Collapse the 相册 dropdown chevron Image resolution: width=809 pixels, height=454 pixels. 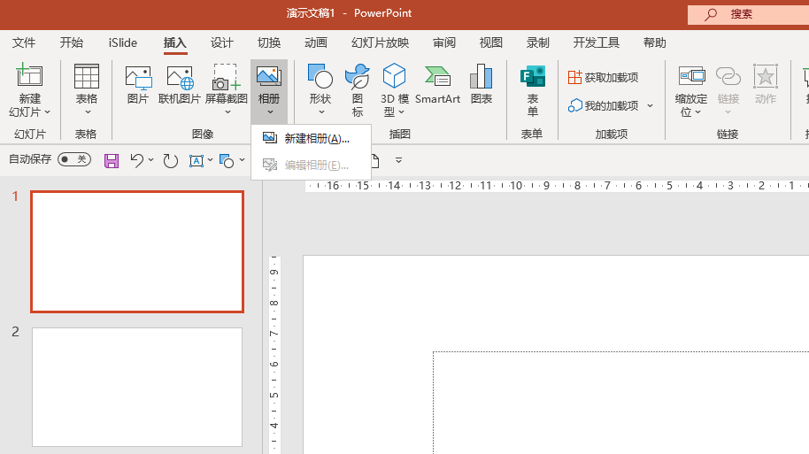click(x=270, y=112)
